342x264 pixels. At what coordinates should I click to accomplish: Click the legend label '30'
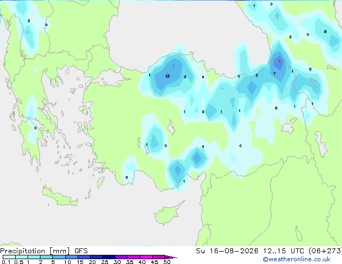tap(117, 262)
